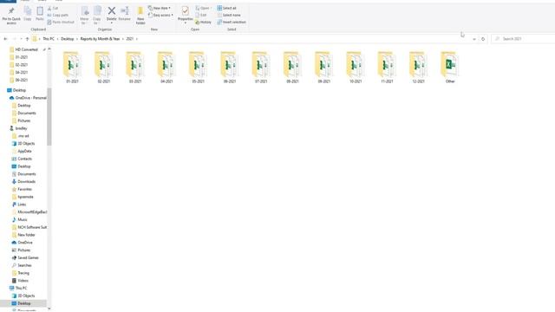
Task: Select the 03-2021 folder
Action: point(135,68)
